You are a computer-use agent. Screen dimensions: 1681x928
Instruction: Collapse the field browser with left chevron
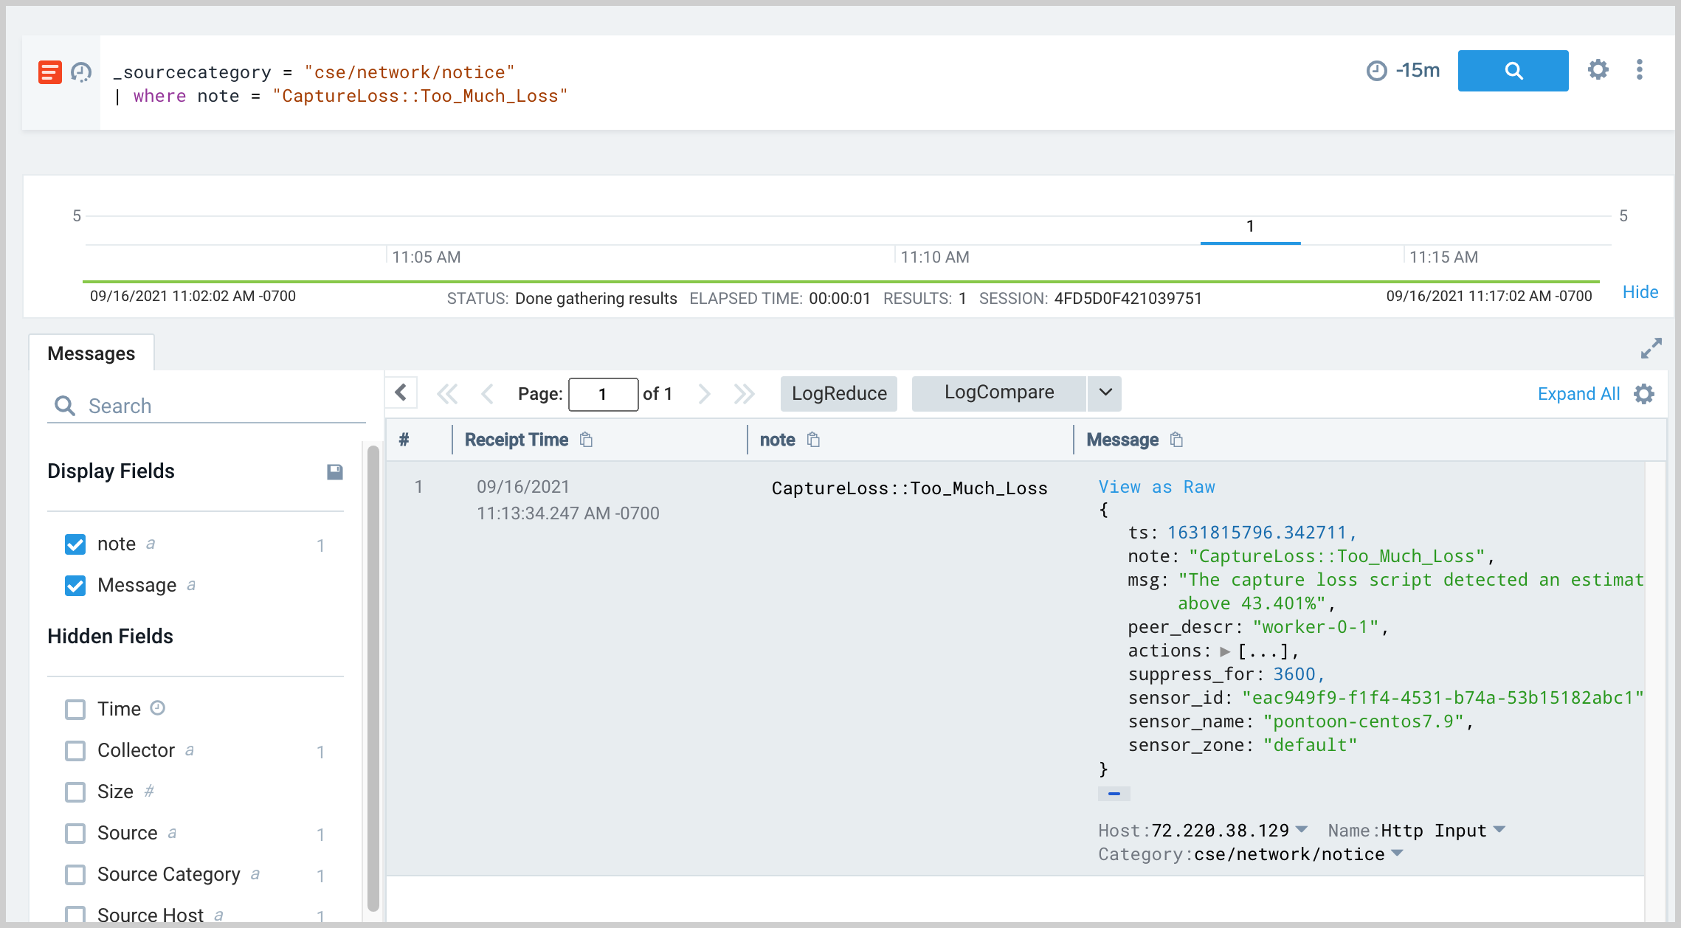401,392
